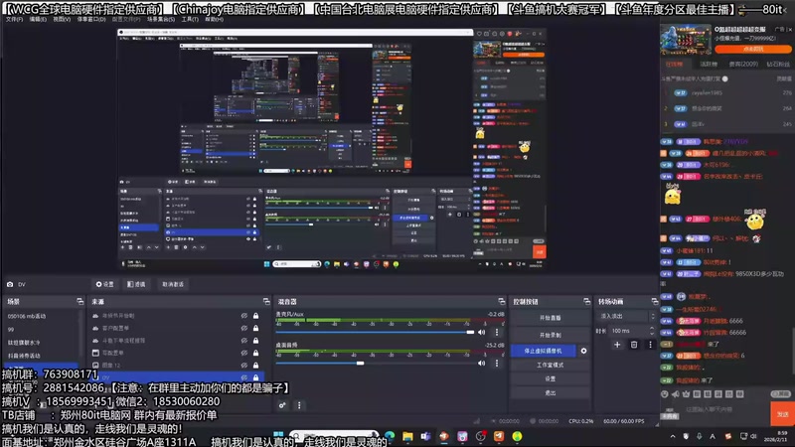Toggle visibility of 斗鱼下单流程提醒 source
The width and height of the screenshot is (795, 447).
click(243, 341)
